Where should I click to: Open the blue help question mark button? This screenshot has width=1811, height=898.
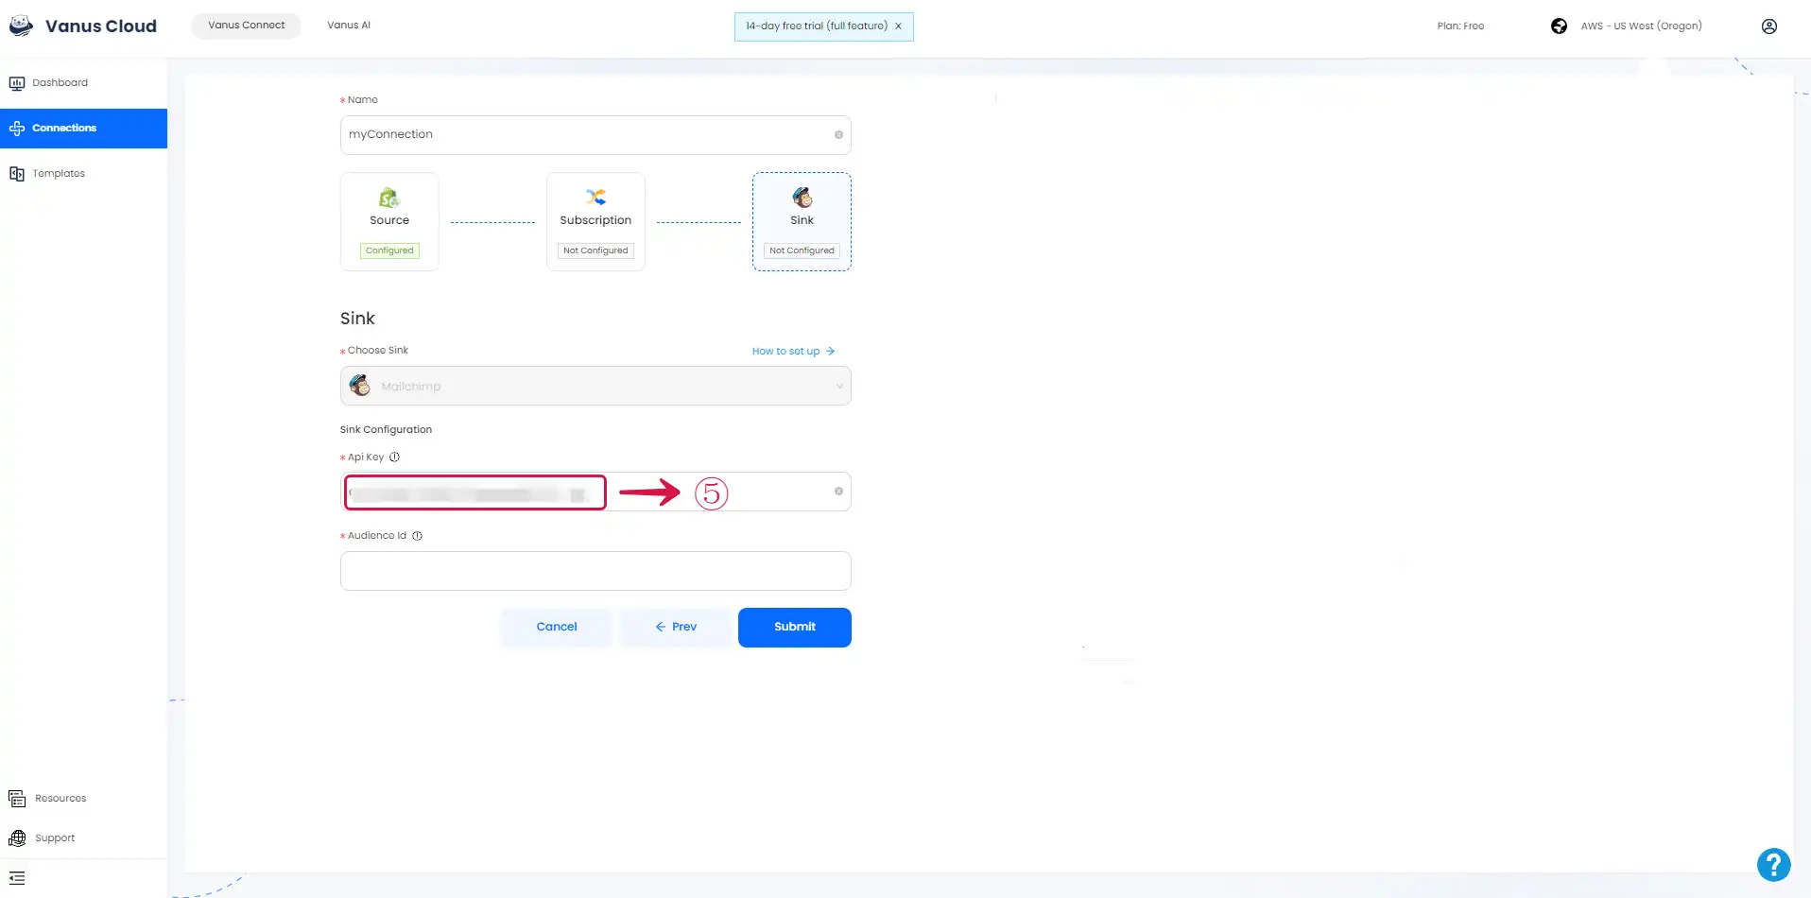pos(1774,865)
